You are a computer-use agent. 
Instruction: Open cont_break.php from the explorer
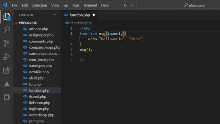[37, 60]
